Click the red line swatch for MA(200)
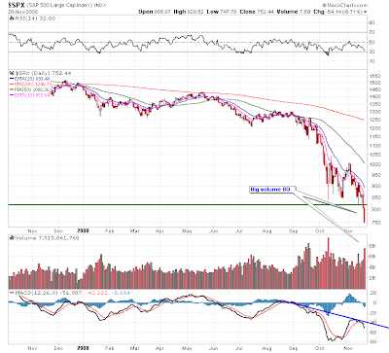The height and width of the screenshot is (353, 389). (12, 84)
